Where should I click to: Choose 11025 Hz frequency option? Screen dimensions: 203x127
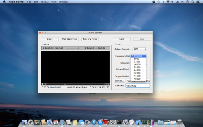138,62
